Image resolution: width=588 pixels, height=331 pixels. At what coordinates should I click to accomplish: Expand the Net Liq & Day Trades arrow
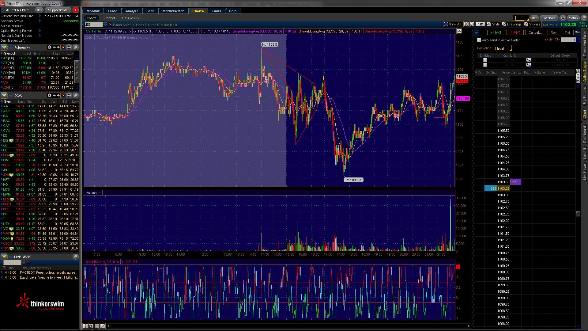pyautogui.click(x=40, y=36)
